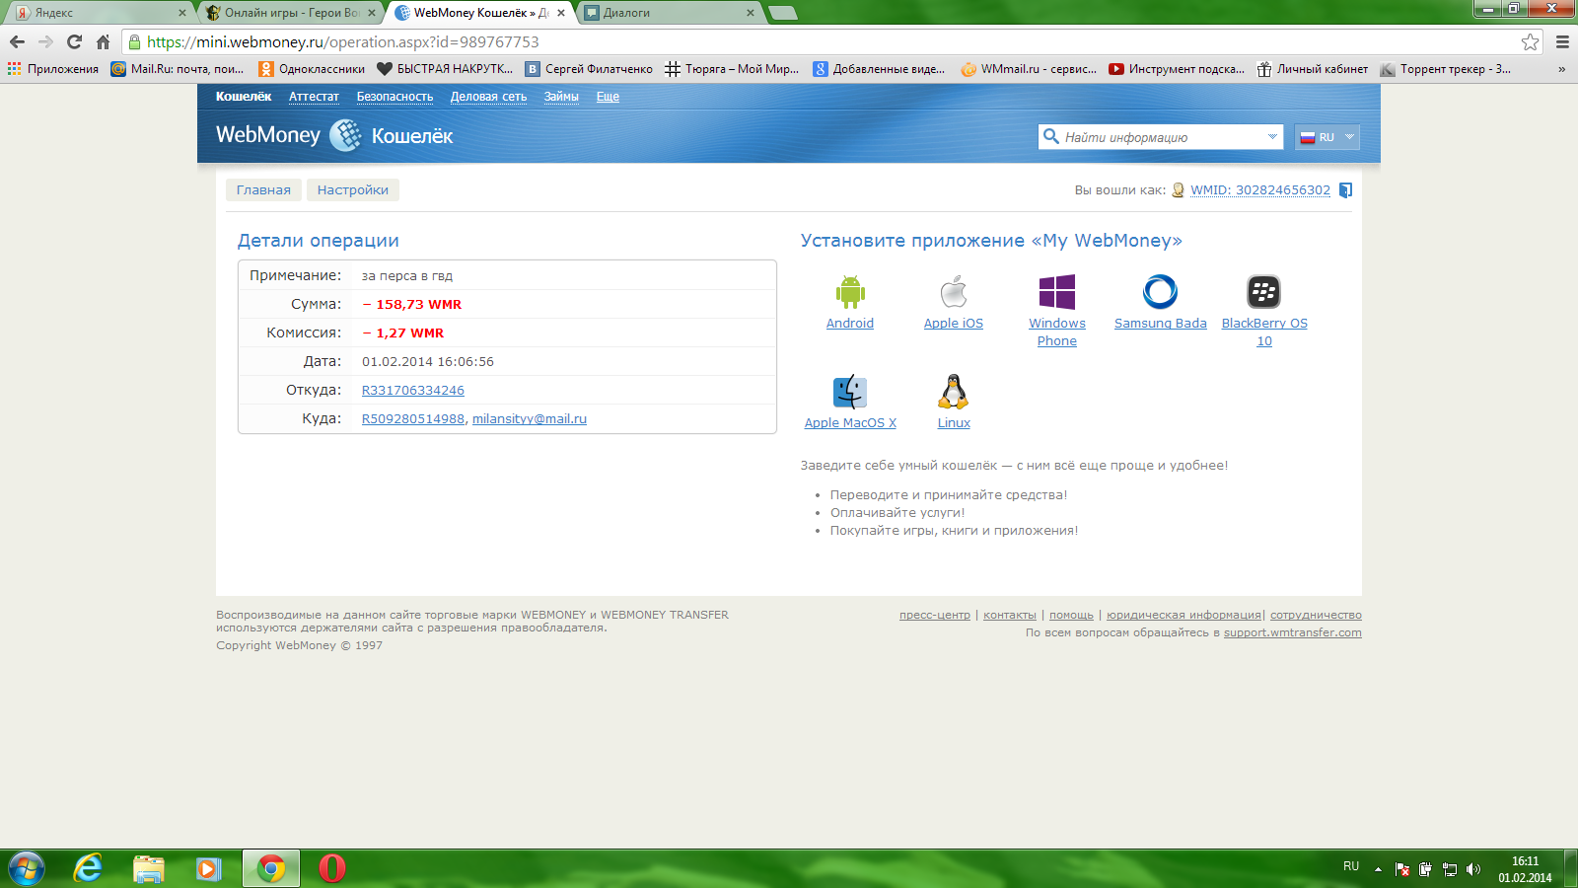Click the exit icon beside WMID

(x=1345, y=190)
